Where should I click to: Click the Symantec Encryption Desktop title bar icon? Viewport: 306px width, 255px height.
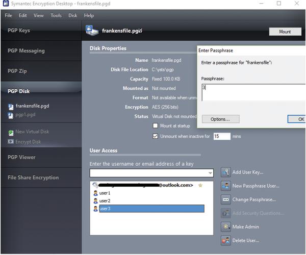click(6, 4)
